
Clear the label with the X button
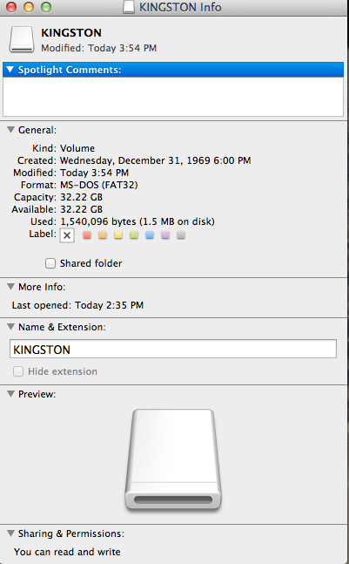pyautogui.click(x=67, y=235)
